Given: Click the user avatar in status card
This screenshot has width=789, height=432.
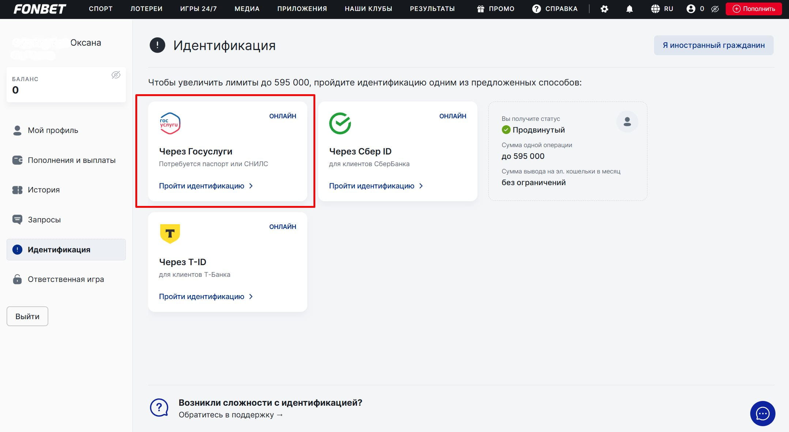Looking at the screenshot, I should tap(627, 122).
